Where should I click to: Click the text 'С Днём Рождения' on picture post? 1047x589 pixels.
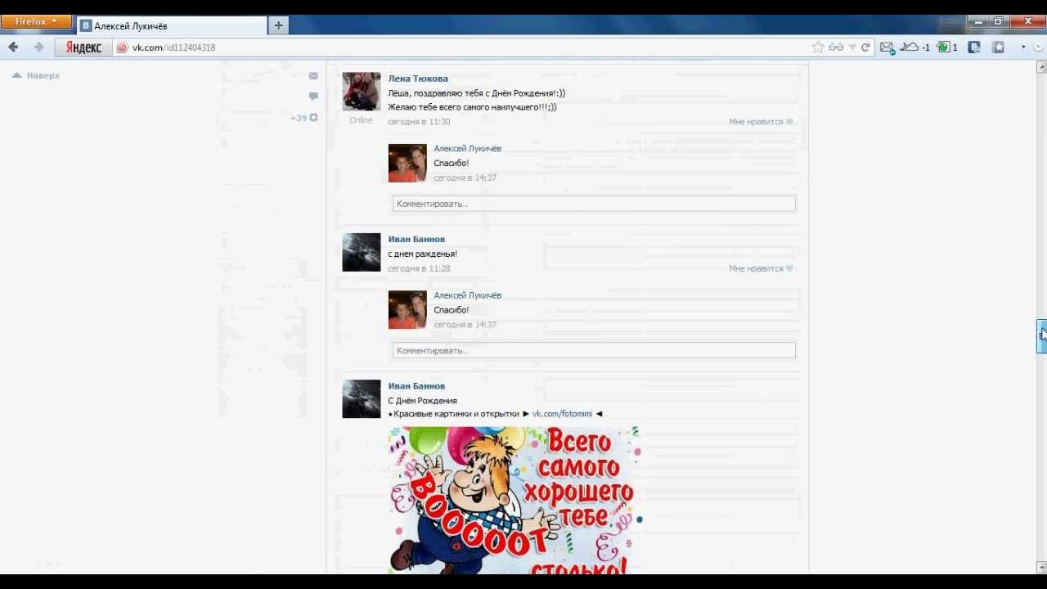pyautogui.click(x=422, y=401)
